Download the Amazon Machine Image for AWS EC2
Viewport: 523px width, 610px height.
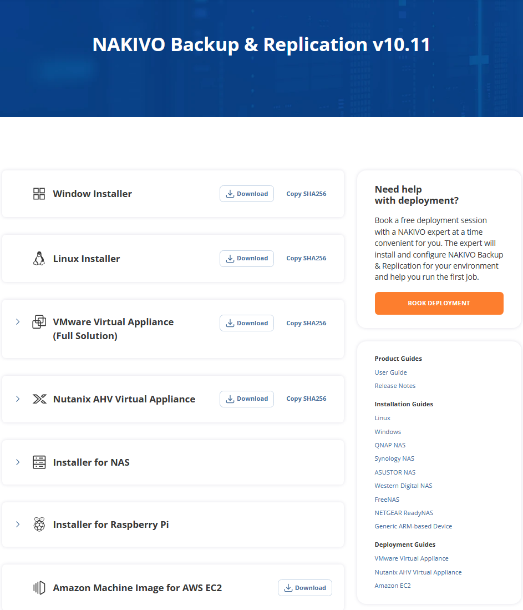tap(305, 588)
